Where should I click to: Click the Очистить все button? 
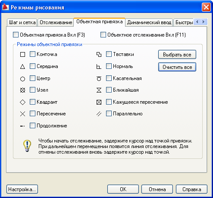point(177,67)
